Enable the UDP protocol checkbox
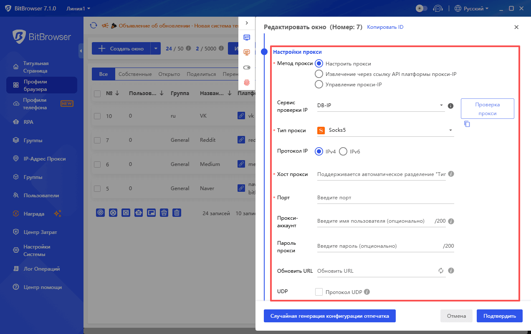Image resolution: width=531 pixels, height=334 pixels. tap(319, 291)
